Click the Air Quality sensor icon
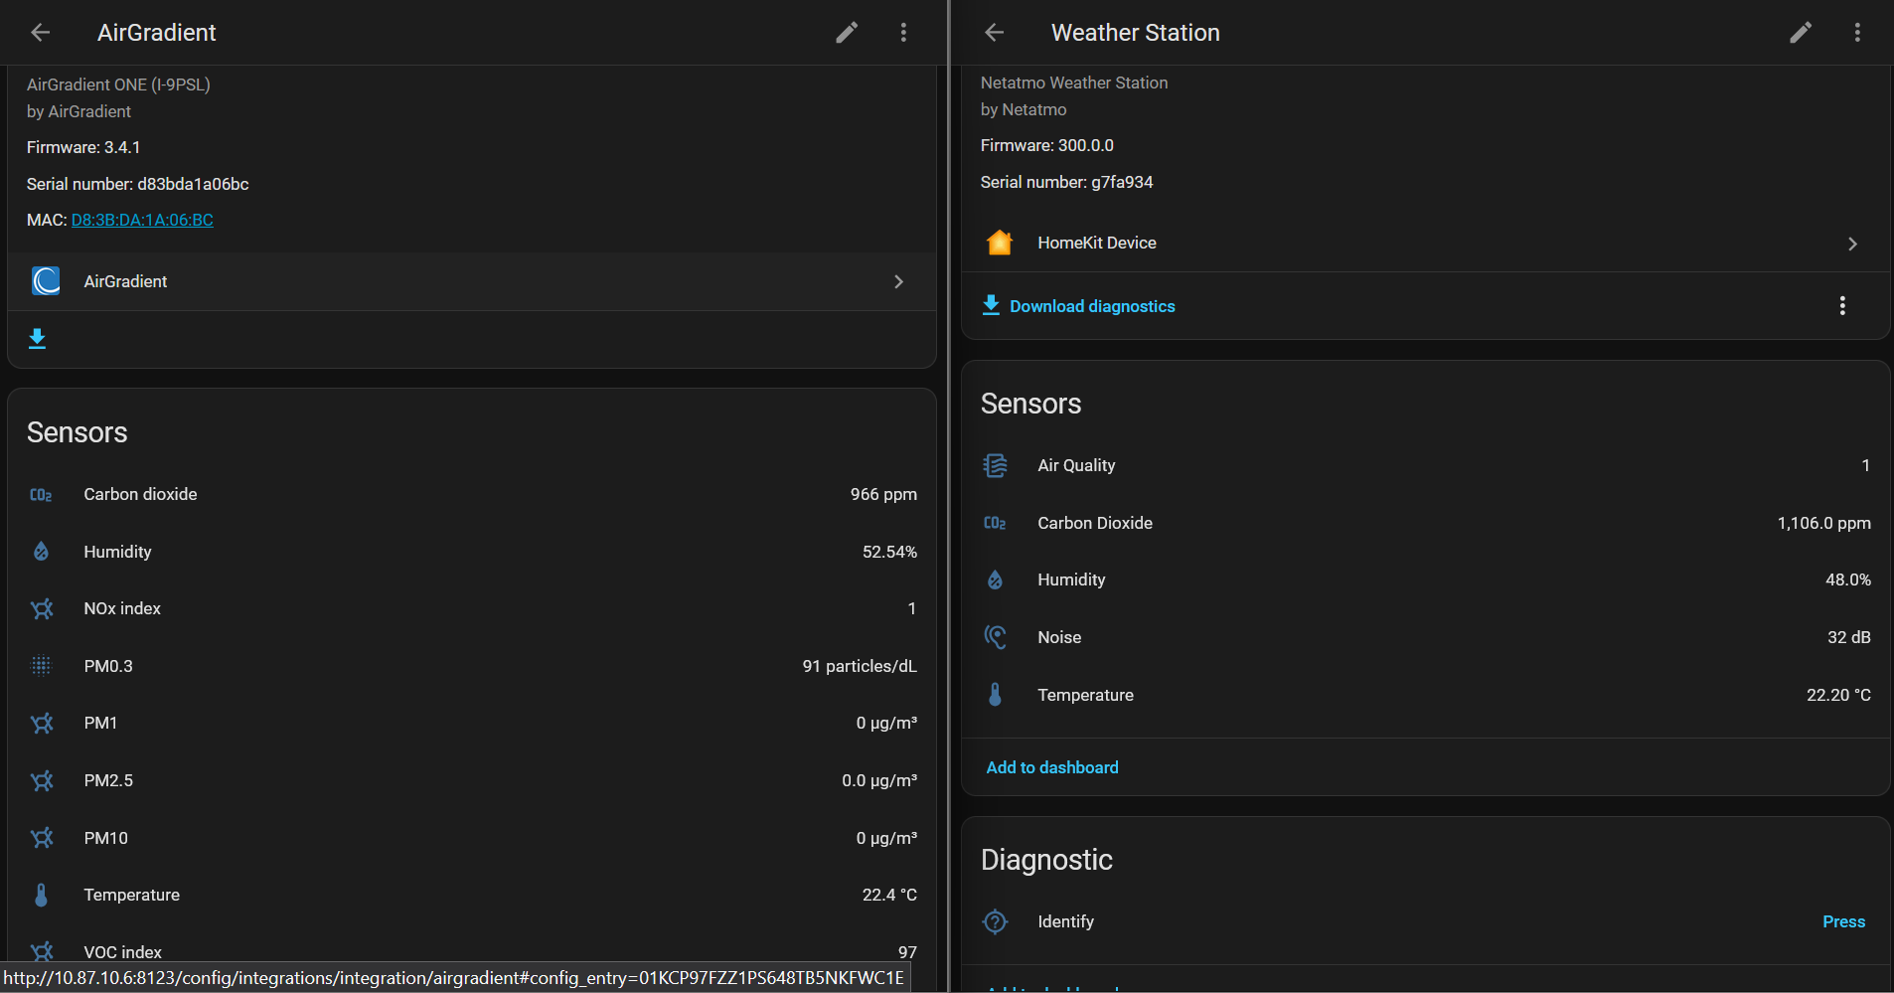 point(995,465)
